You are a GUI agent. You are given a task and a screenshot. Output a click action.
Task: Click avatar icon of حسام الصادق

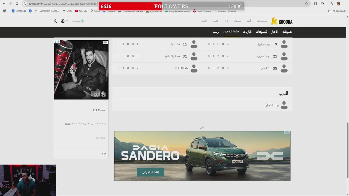pos(194,56)
